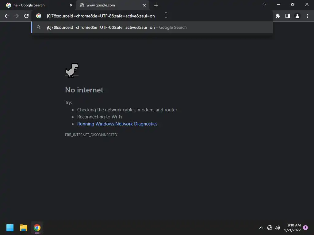Click the forward navigation arrow
Viewport: 314px width, 235px height.
click(x=17, y=16)
